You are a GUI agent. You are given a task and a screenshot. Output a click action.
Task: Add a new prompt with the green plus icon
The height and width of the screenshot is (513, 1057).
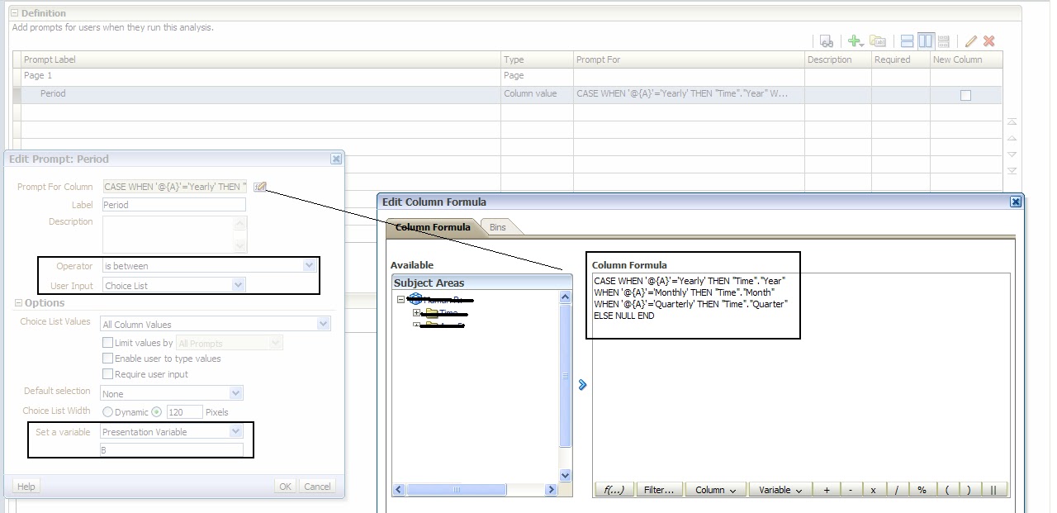[853, 40]
